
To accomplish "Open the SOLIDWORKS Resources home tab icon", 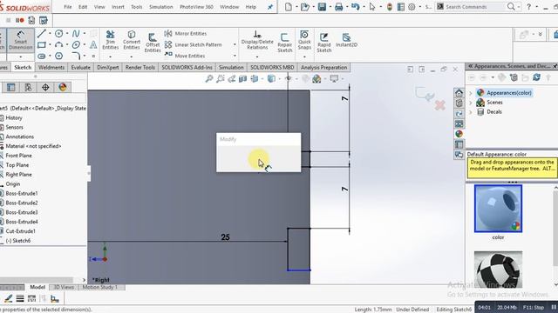I will pyautogui.click(x=459, y=93).
